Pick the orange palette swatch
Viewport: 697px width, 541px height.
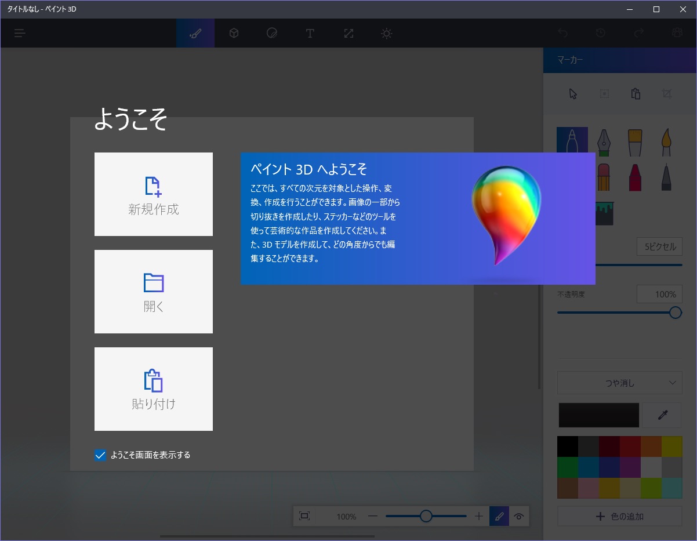(651, 446)
